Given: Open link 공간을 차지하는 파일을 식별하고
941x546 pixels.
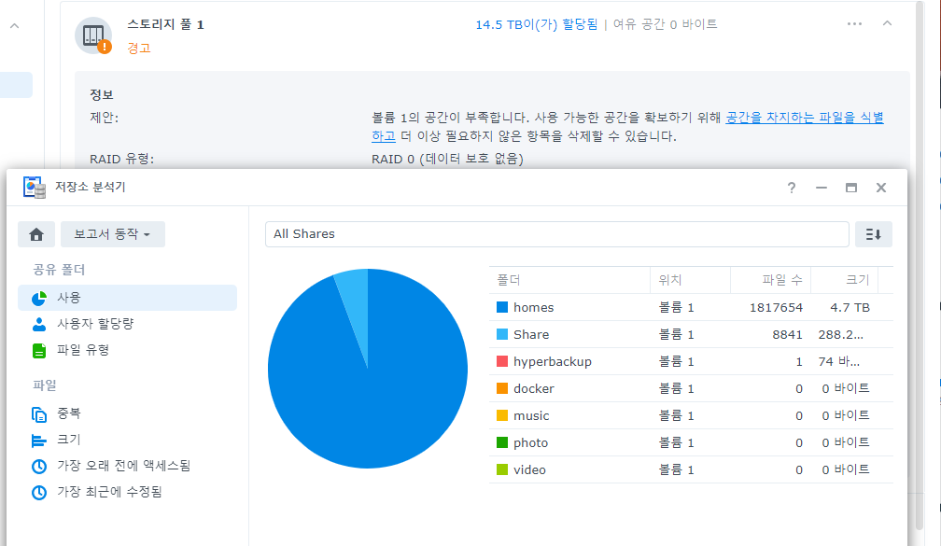Looking at the screenshot, I should [x=804, y=118].
